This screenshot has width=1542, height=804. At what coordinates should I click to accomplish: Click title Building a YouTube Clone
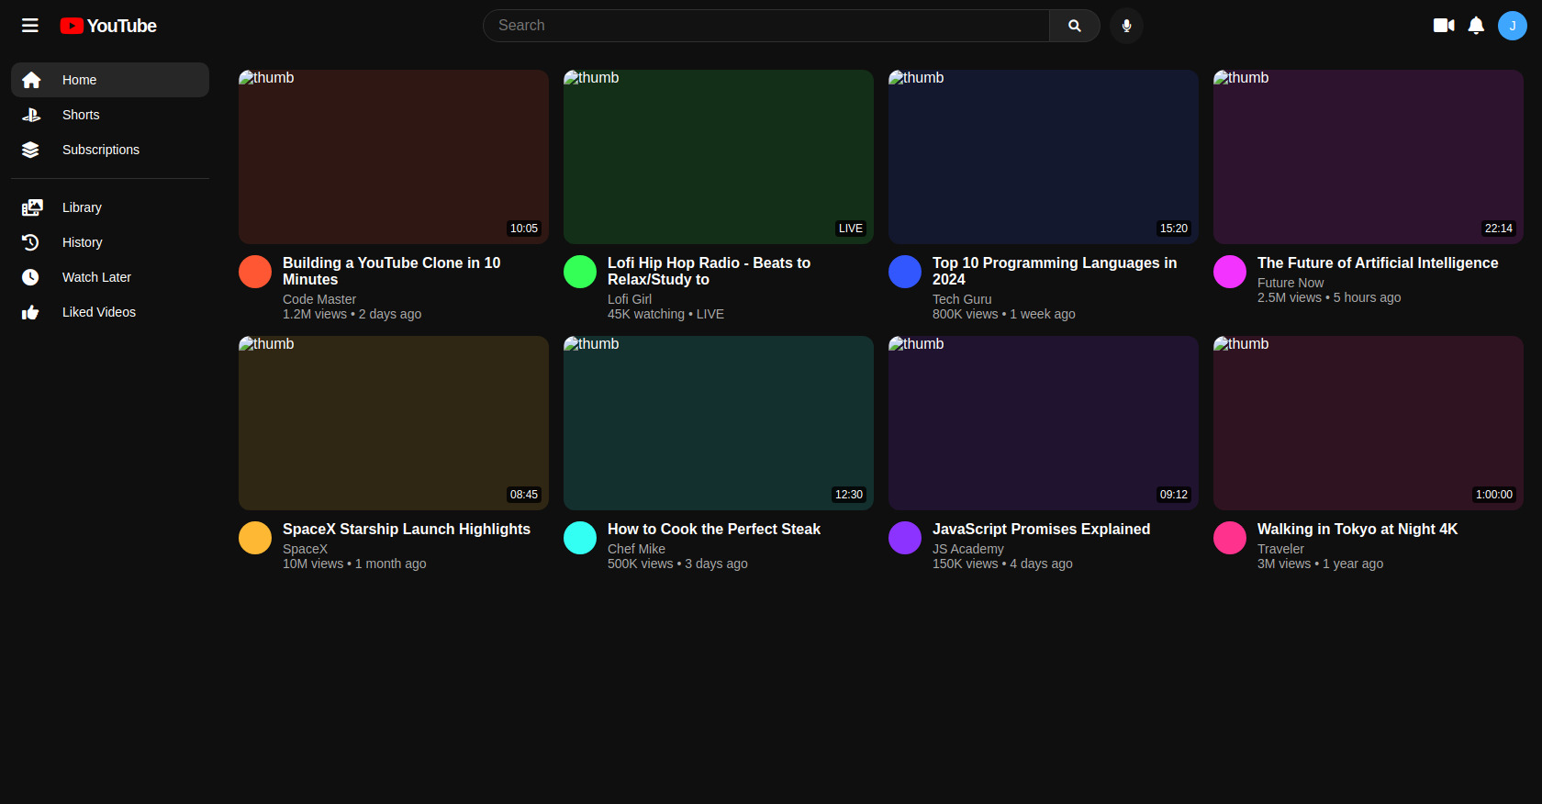click(392, 271)
